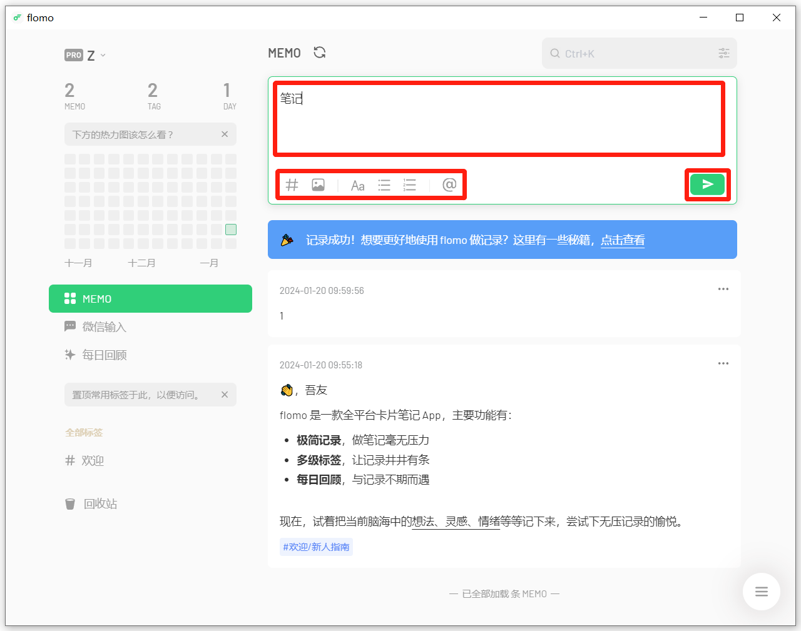801x631 pixels.
Task: Minimize the flomo window
Action: click(703, 18)
